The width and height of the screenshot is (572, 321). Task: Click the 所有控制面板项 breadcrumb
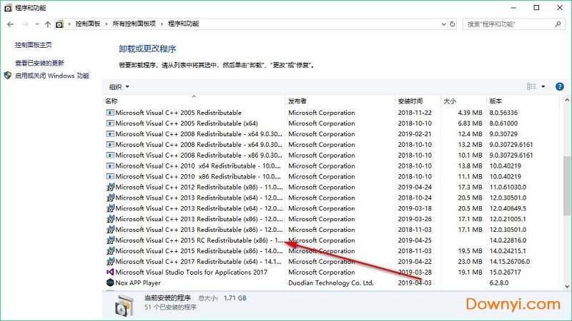135,24
